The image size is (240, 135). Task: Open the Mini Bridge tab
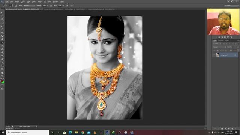9,129
